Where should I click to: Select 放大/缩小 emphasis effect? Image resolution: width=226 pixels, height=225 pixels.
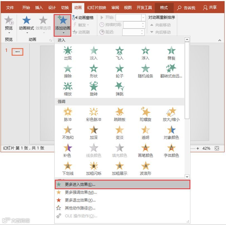(x=171, y=114)
